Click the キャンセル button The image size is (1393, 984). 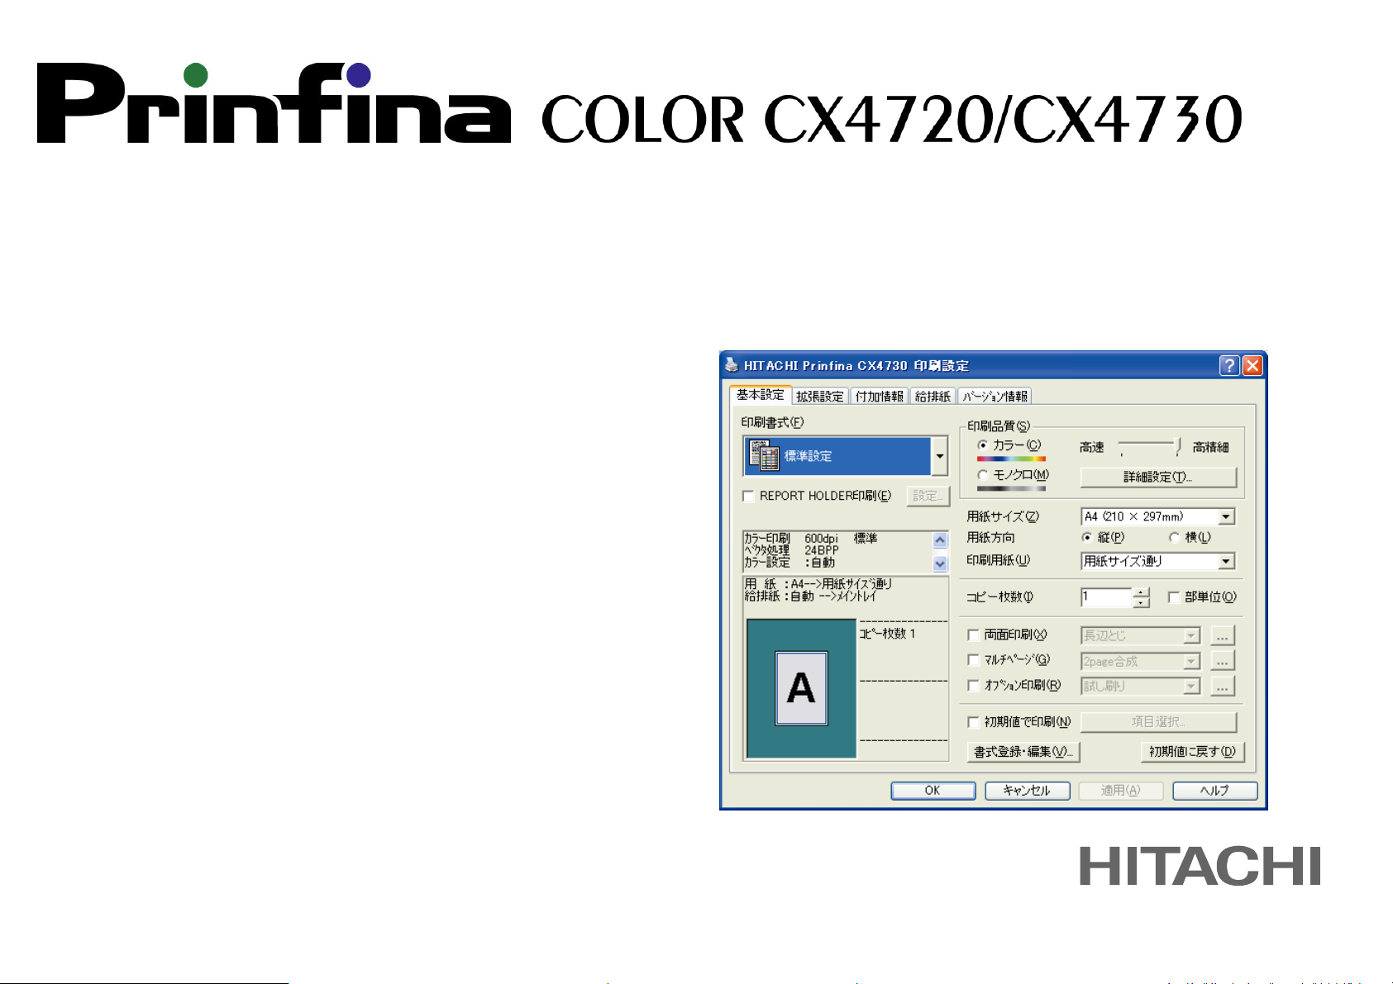[1028, 791]
